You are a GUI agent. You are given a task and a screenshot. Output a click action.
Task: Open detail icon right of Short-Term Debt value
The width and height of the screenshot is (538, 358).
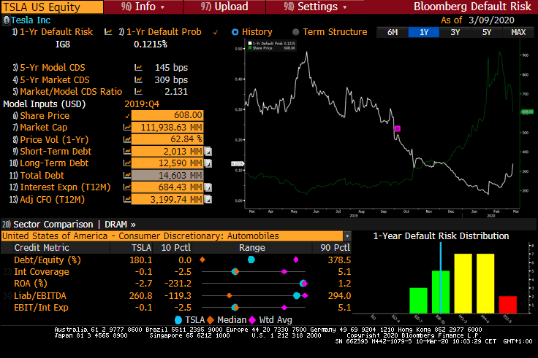pyautogui.click(x=208, y=151)
